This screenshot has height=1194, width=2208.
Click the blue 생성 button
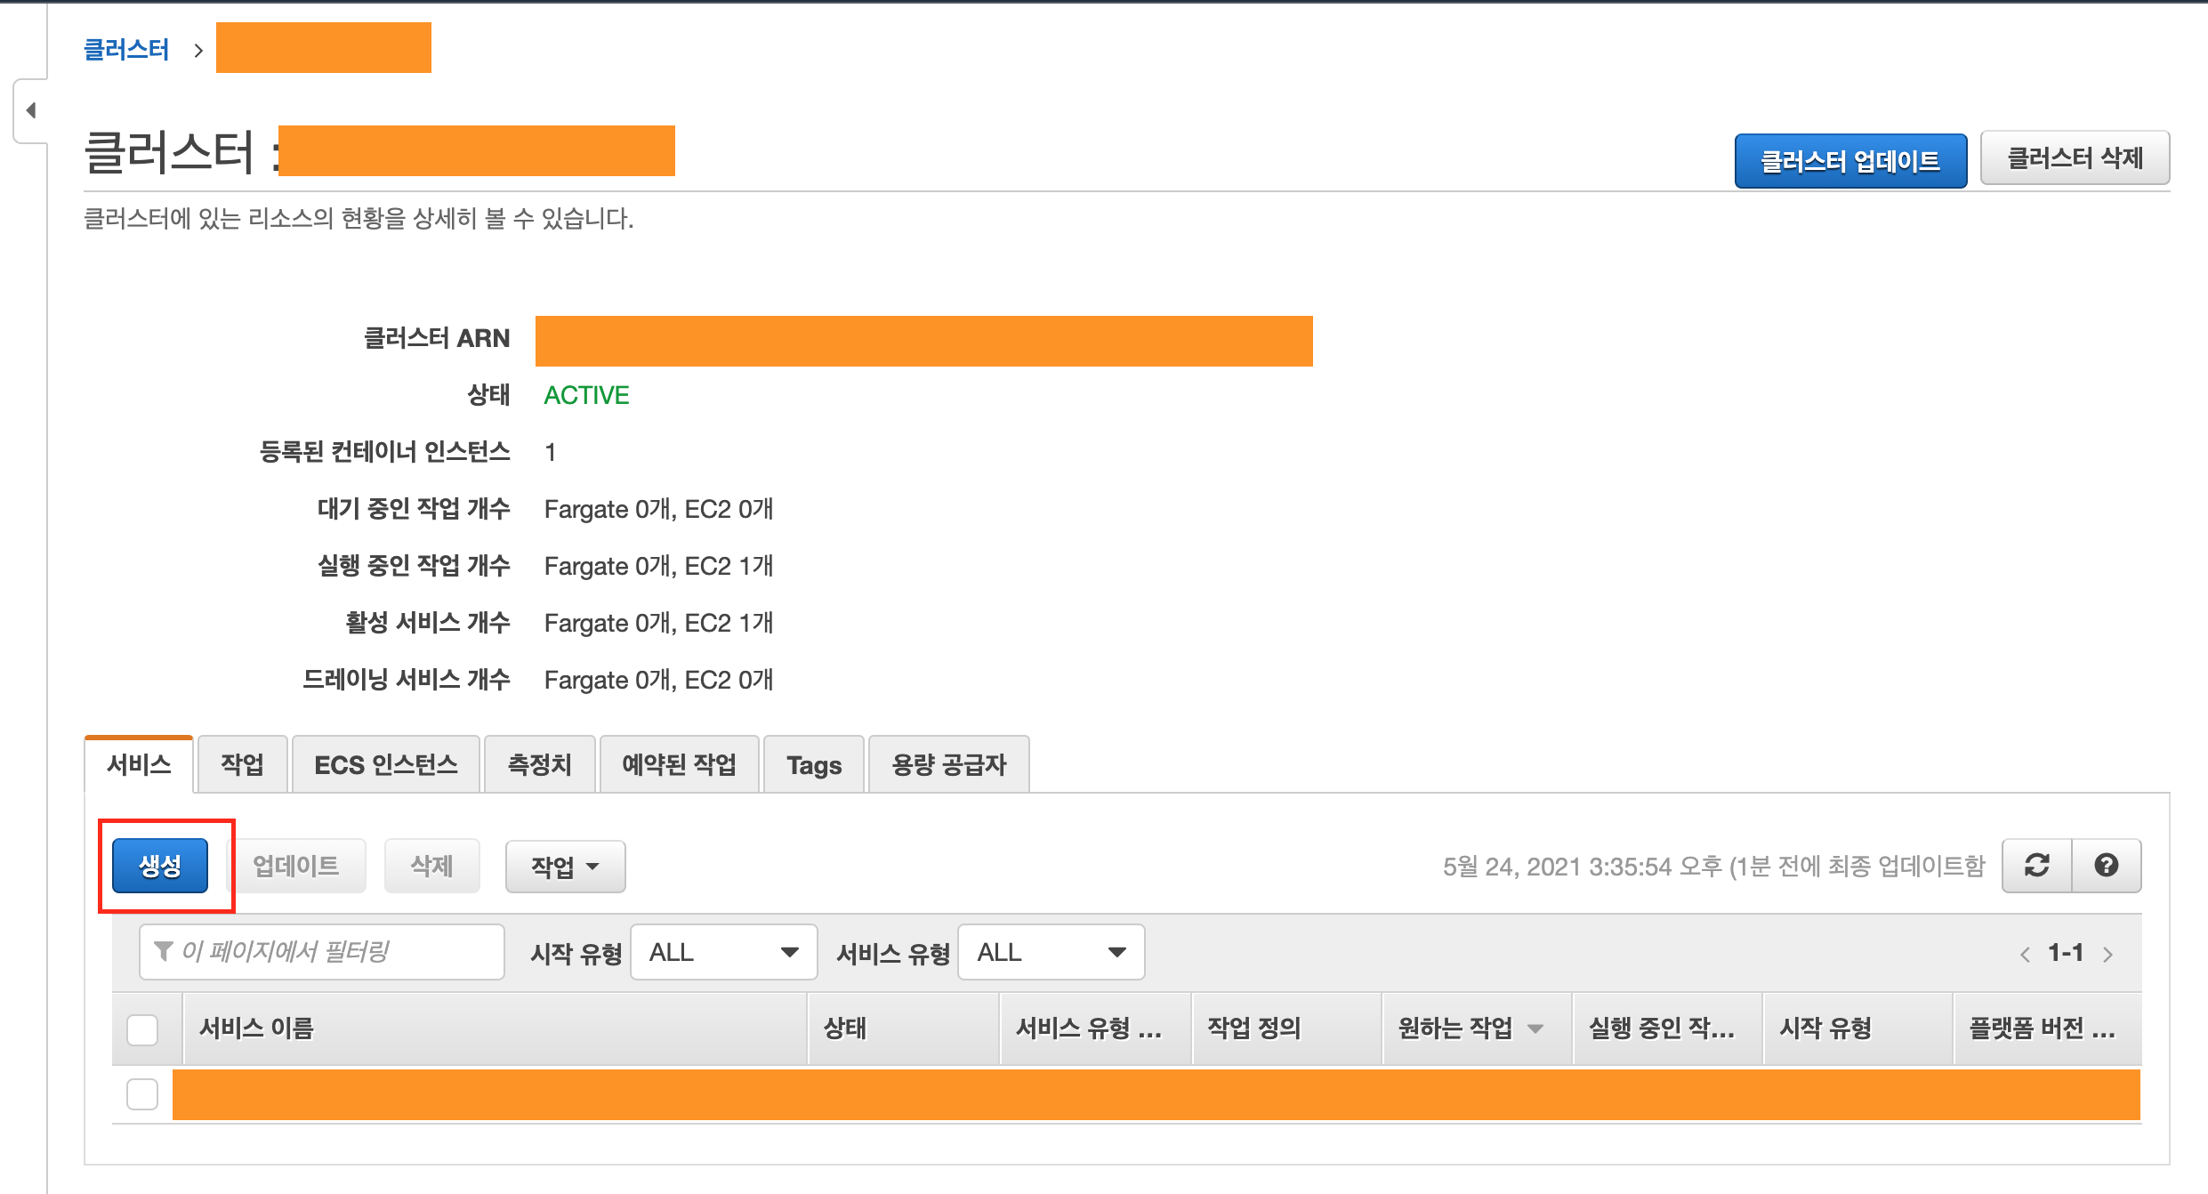click(160, 866)
